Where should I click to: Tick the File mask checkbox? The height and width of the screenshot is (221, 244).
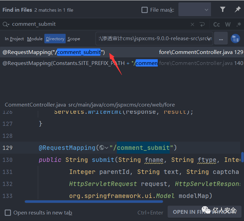[144, 10]
